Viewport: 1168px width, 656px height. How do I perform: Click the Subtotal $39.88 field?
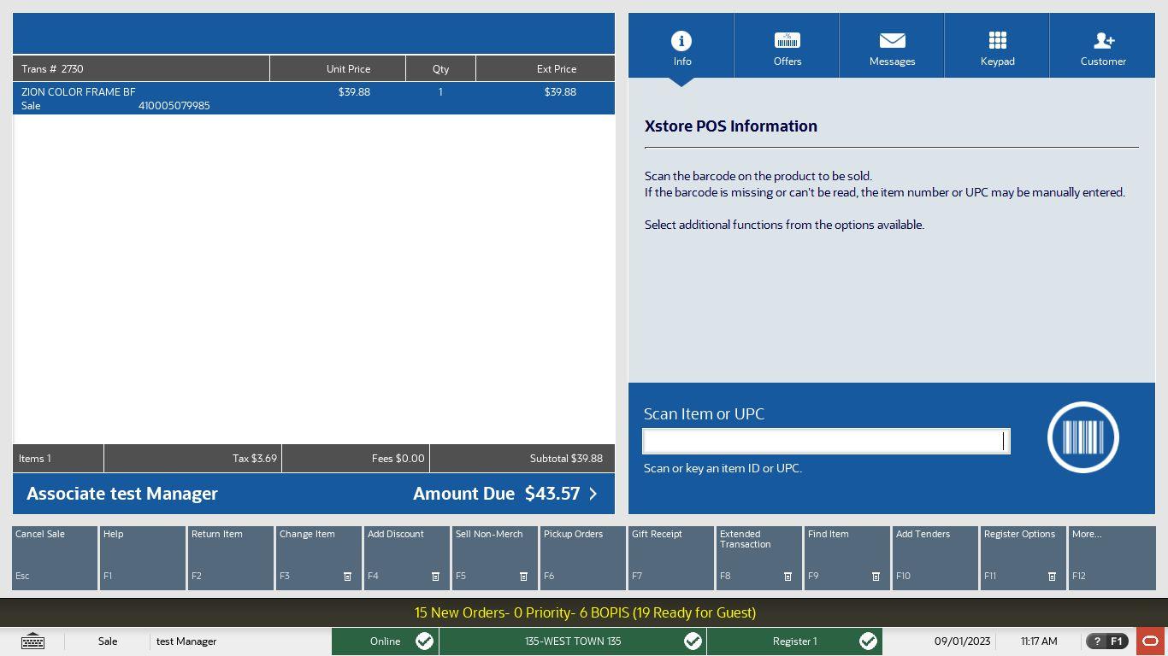click(522, 459)
